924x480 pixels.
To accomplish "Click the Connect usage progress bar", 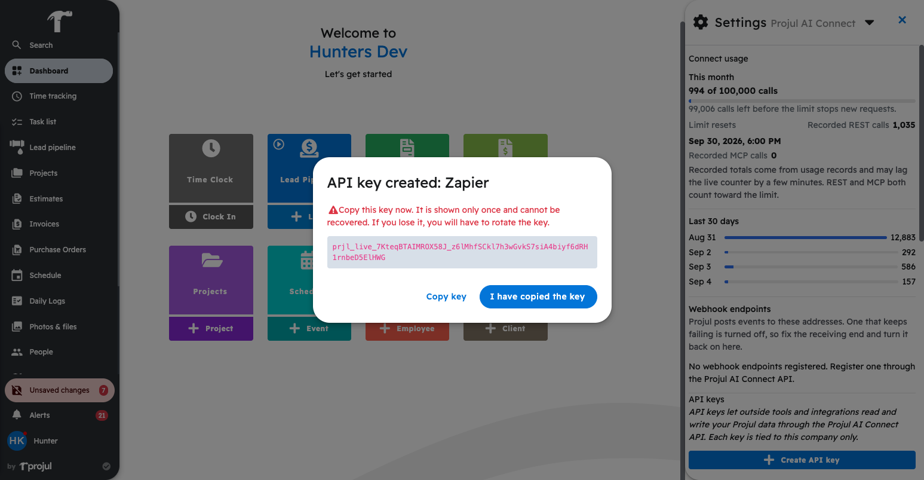I will (x=802, y=101).
